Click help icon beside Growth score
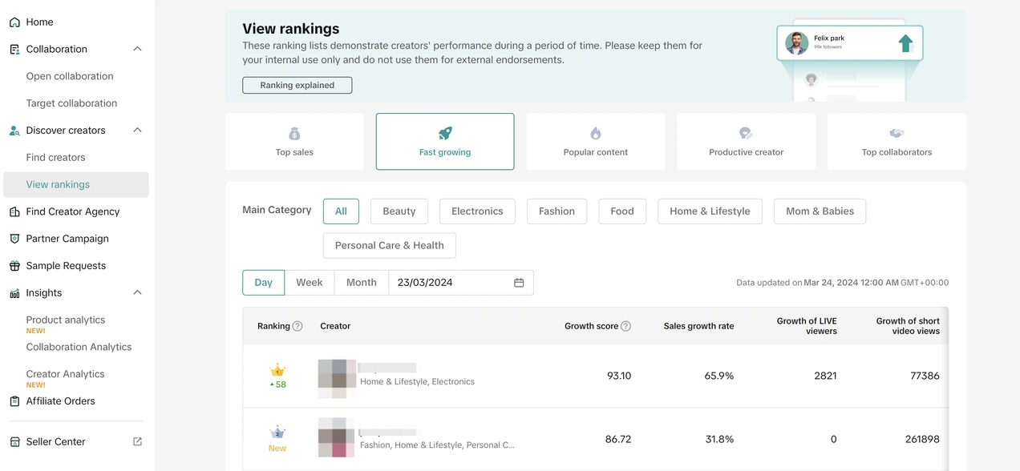 tap(625, 326)
